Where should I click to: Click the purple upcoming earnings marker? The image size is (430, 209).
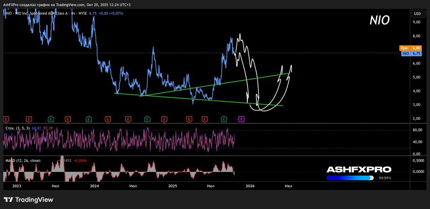tap(242, 119)
